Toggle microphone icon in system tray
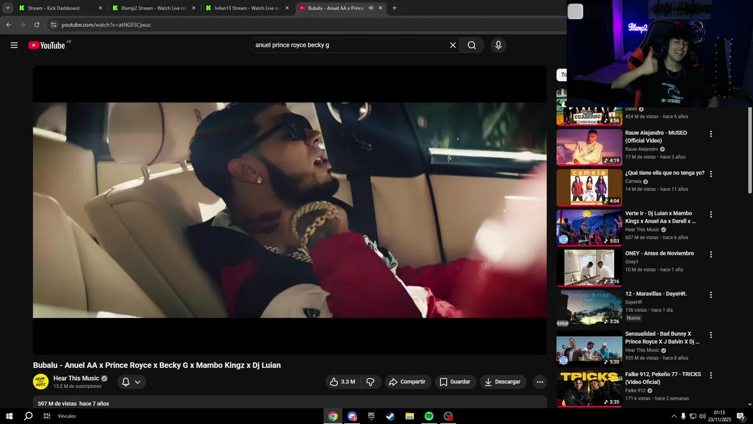Screen dimensions: 753x424 click(x=683, y=416)
